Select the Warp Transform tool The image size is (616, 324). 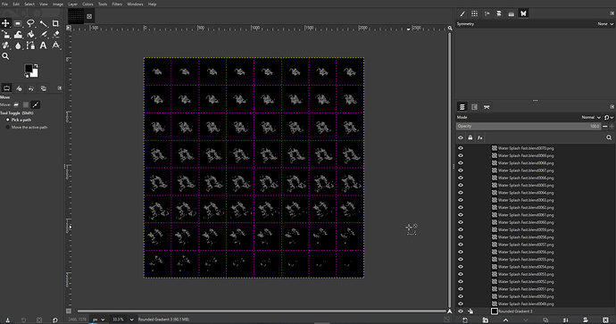pos(18,35)
